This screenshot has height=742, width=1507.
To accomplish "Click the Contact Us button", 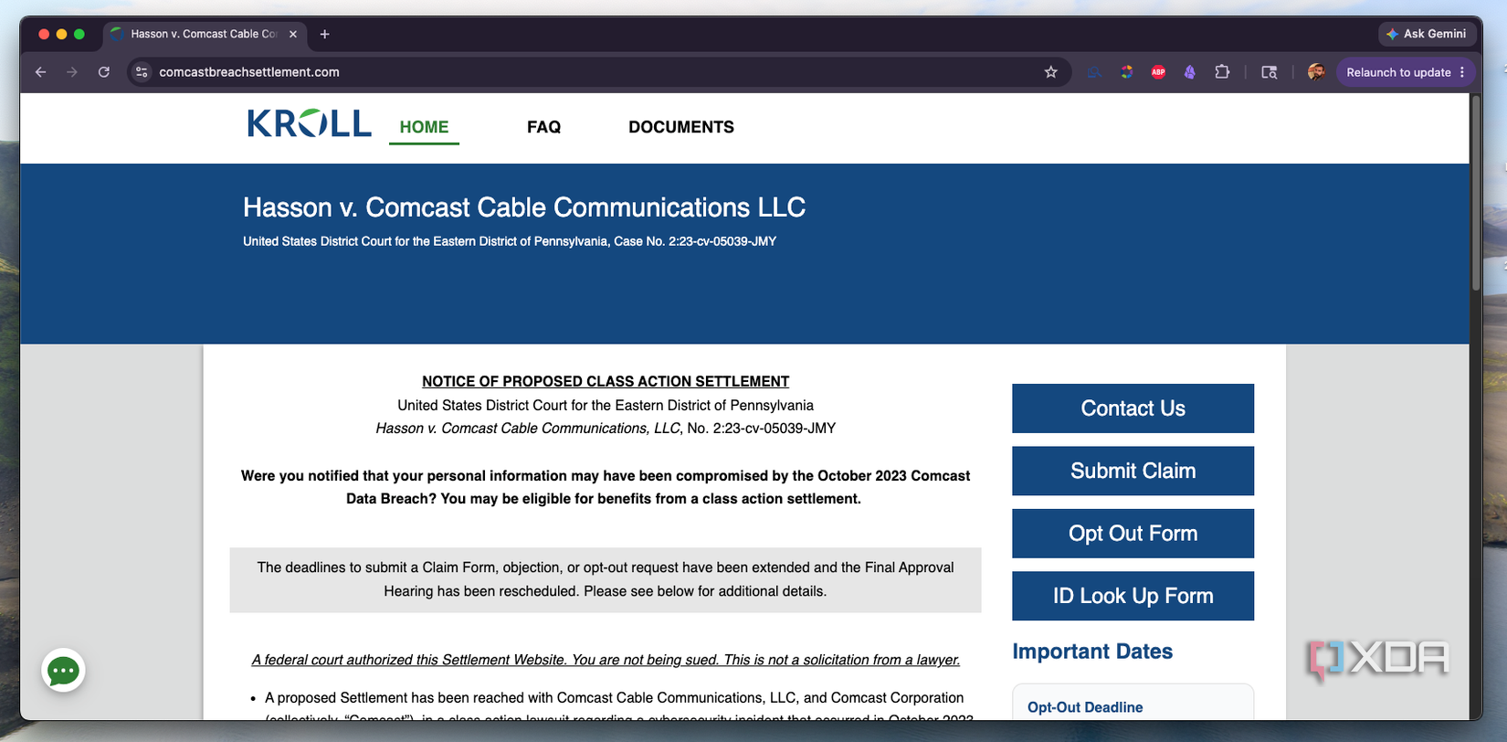I will point(1133,408).
